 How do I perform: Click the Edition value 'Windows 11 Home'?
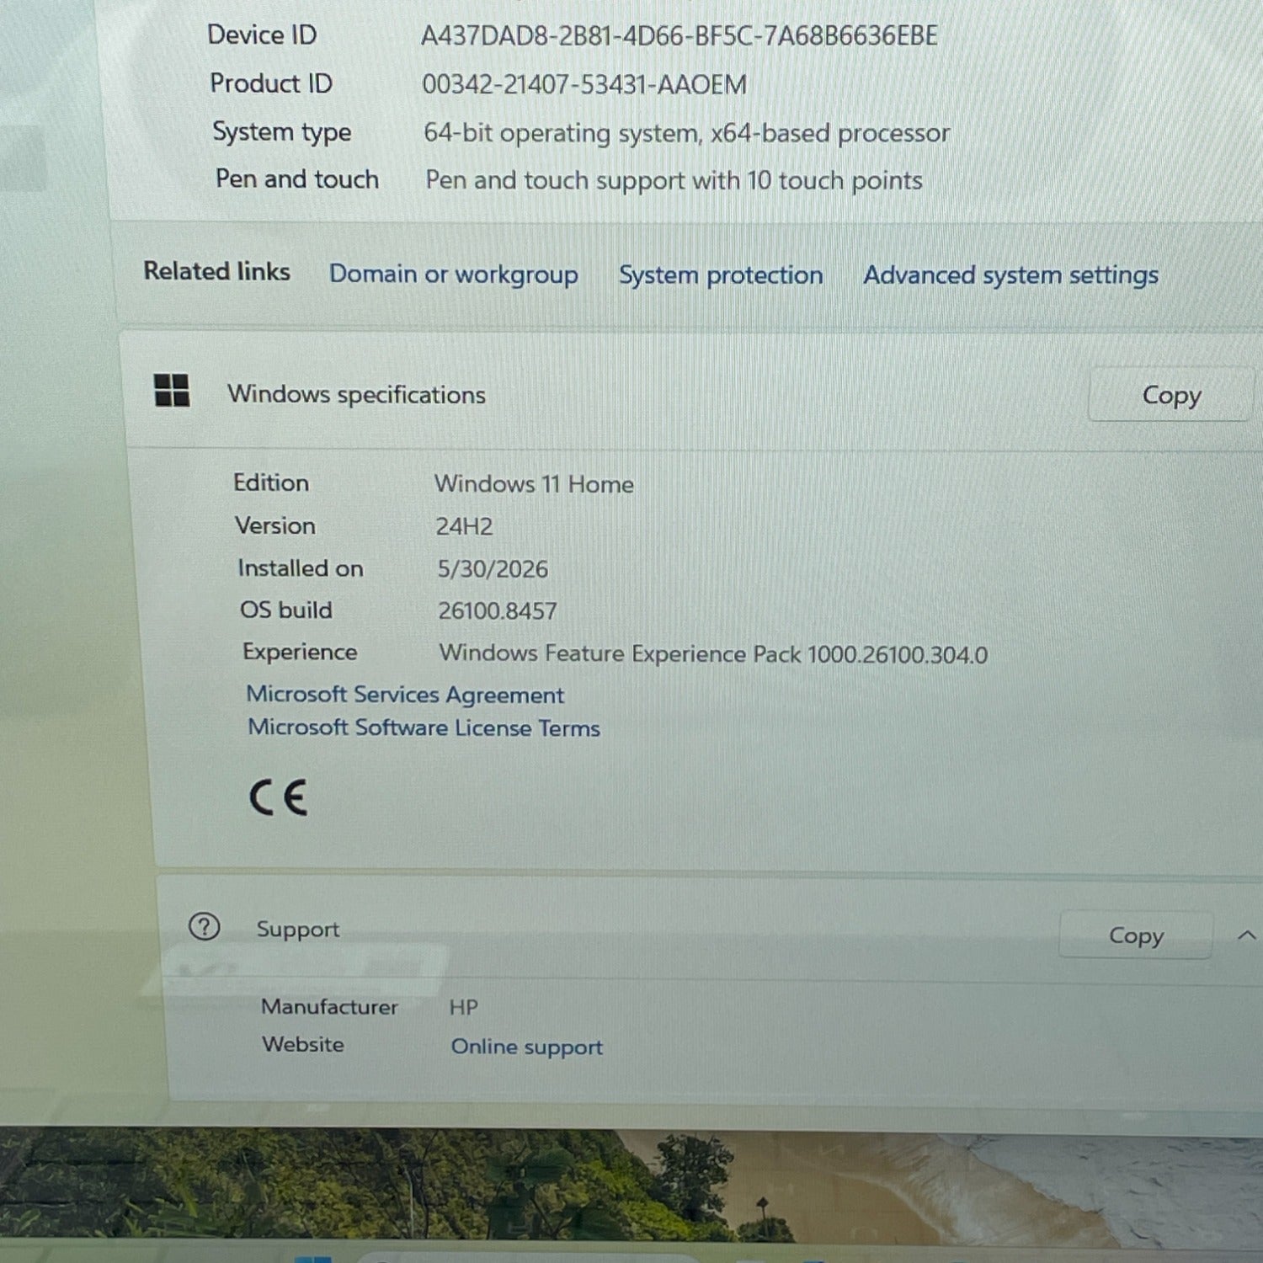coord(534,484)
